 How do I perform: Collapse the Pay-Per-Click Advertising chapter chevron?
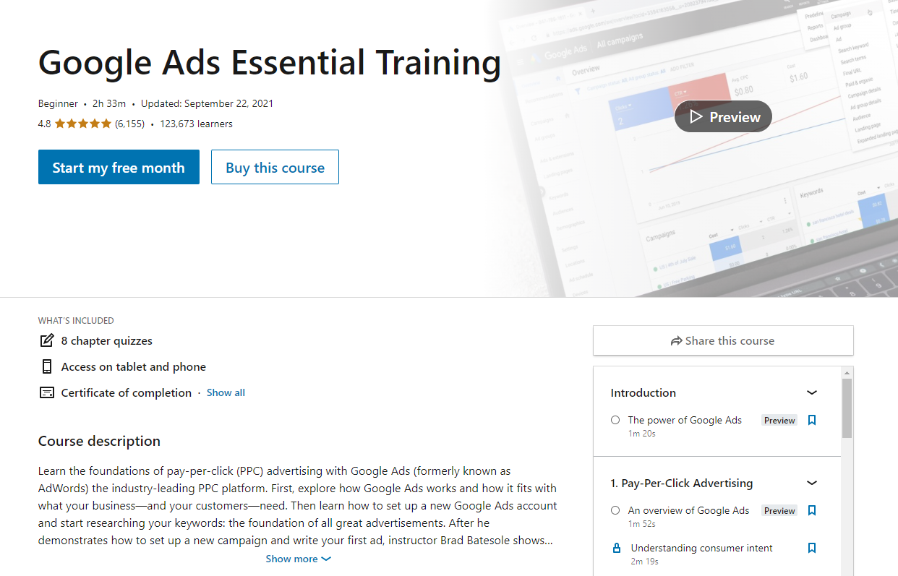point(812,483)
